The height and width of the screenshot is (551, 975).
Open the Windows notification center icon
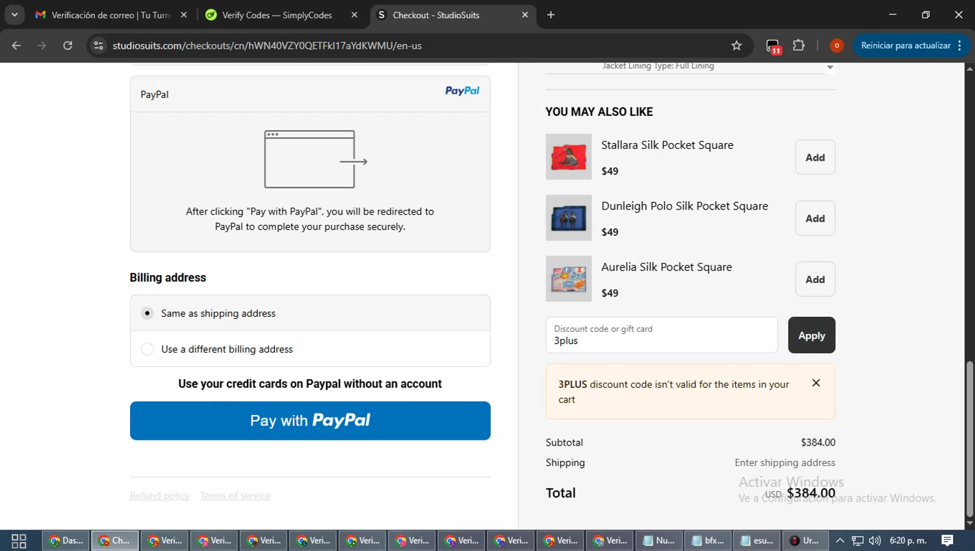click(x=948, y=541)
